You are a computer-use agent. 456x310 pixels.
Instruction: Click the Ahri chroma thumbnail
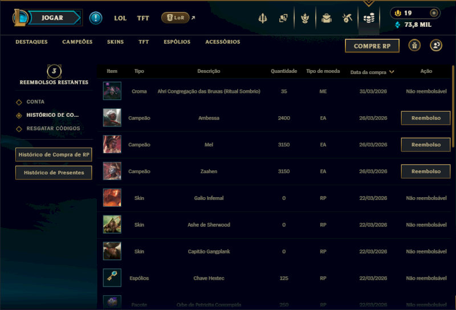point(112,91)
